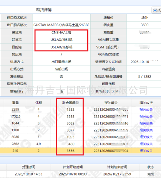Screen dimensions: 161x182
Task: Select the 3 / 1282 dangerous goods value
Action: pyautogui.click(x=144, y=77)
